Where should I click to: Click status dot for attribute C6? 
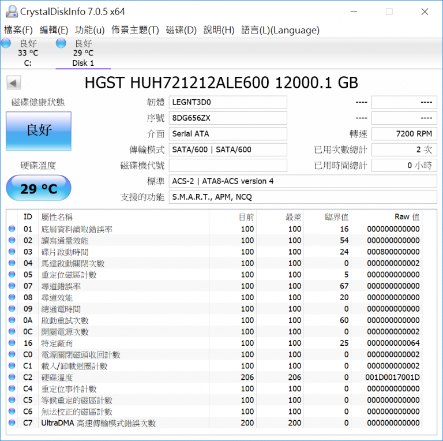tap(12, 412)
